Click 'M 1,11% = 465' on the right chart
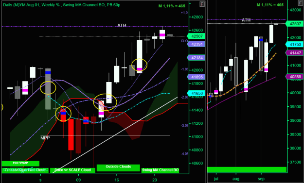 (x=270, y=5)
